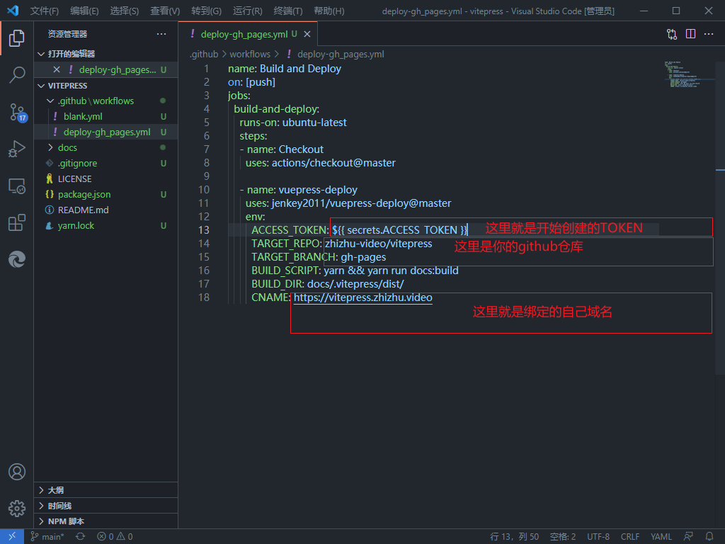This screenshot has width=725, height=544.
Task: Select deploy-gh_pages.yml in the file tree
Action: (106, 132)
